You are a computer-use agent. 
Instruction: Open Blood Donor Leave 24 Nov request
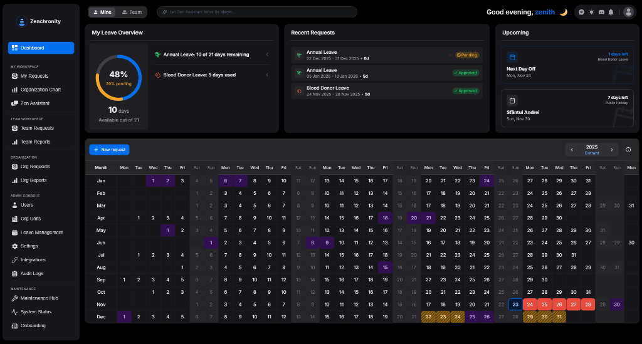click(387, 91)
